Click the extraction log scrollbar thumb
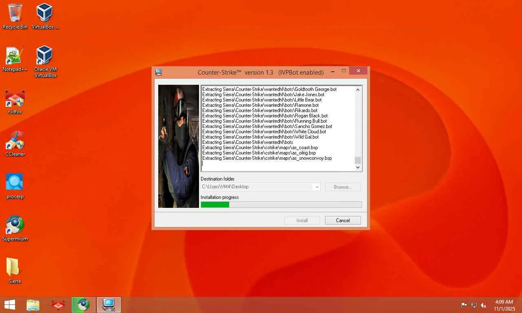This screenshot has width=522, height=313. [x=358, y=160]
